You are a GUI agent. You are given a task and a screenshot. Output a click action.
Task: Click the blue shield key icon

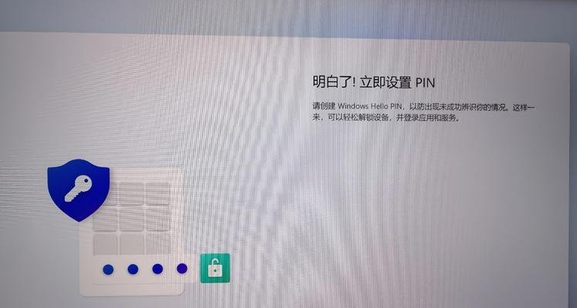(x=79, y=189)
